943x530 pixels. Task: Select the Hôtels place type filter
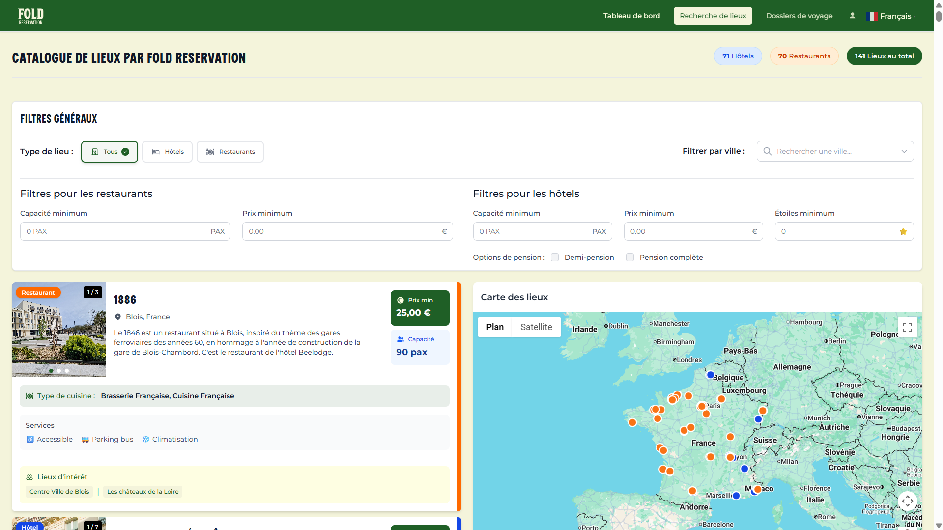(x=168, y=152)
